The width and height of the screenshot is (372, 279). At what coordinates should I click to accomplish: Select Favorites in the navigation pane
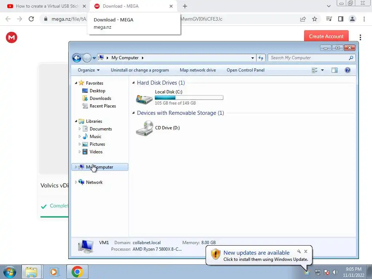click(94, 83)
